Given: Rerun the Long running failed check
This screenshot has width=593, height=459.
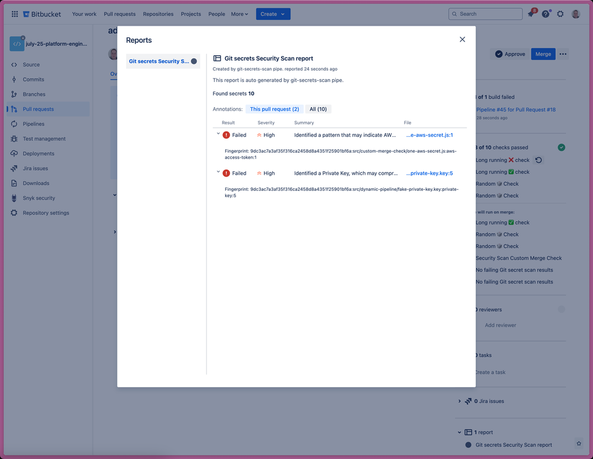Looking at the screenshot, I should point(538,160).
